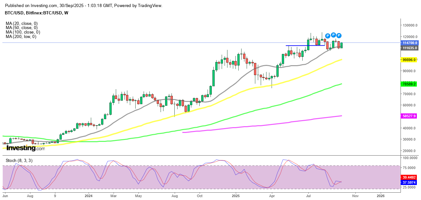Click the middle blue P marker
This screenshot has height=200, width=421.
pyautogui.click(x=333, y=35)
